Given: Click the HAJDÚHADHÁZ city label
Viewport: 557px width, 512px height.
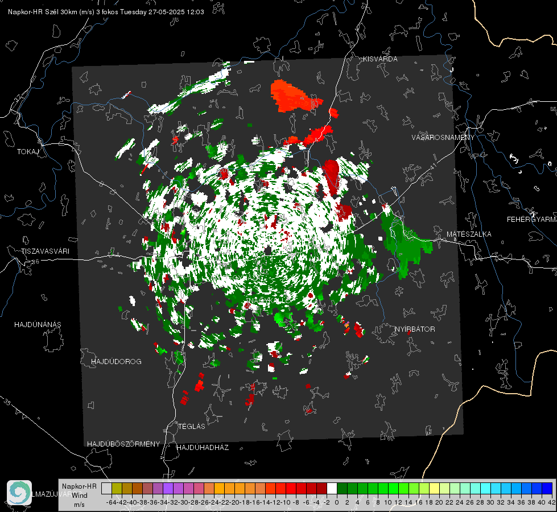Looking at the screenshot, I should pos(203,448).
